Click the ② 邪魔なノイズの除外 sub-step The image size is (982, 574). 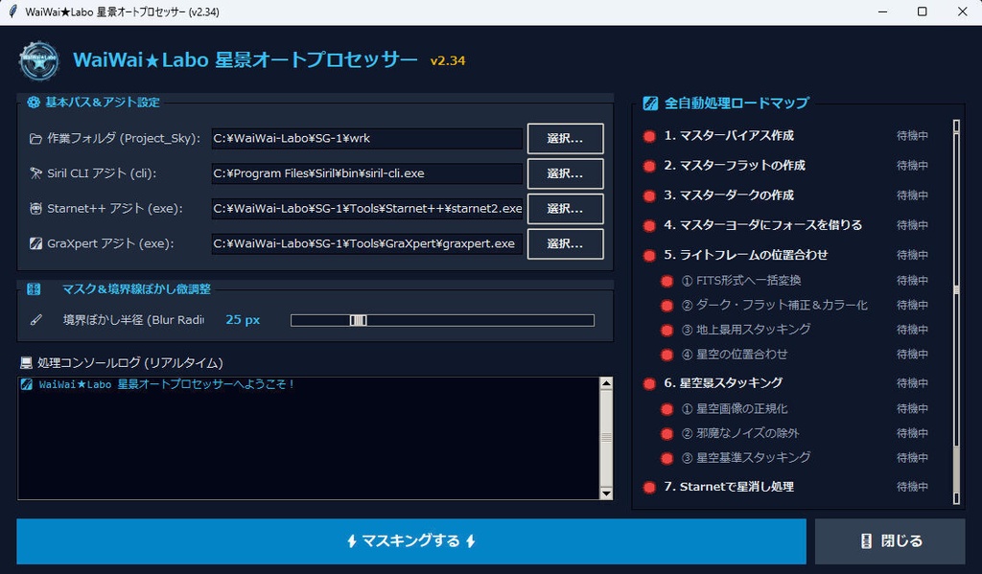click(740, 433)
